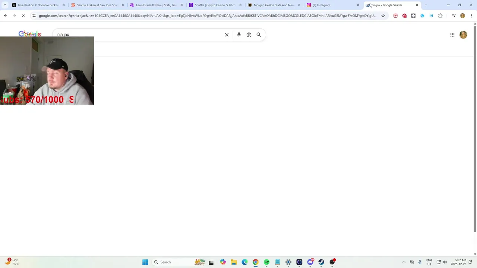Image resolution: width=477 pixels, height=268 pixels.
Task: View site information icon in address bar
Action: pos(34,16)
